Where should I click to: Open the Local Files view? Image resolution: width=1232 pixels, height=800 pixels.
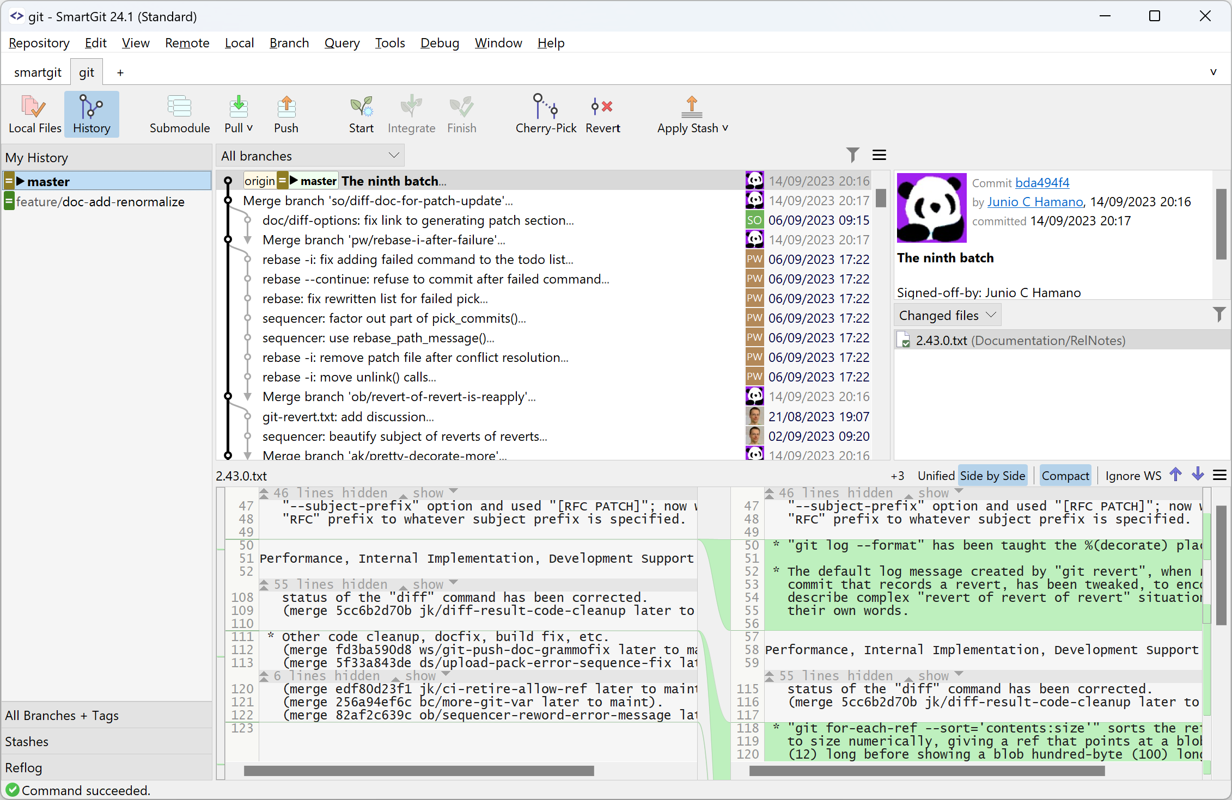(x=34, y=114)
